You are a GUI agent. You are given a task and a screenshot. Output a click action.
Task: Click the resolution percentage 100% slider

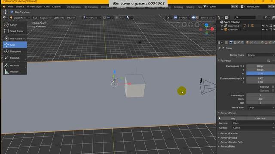tap(260, 74)
